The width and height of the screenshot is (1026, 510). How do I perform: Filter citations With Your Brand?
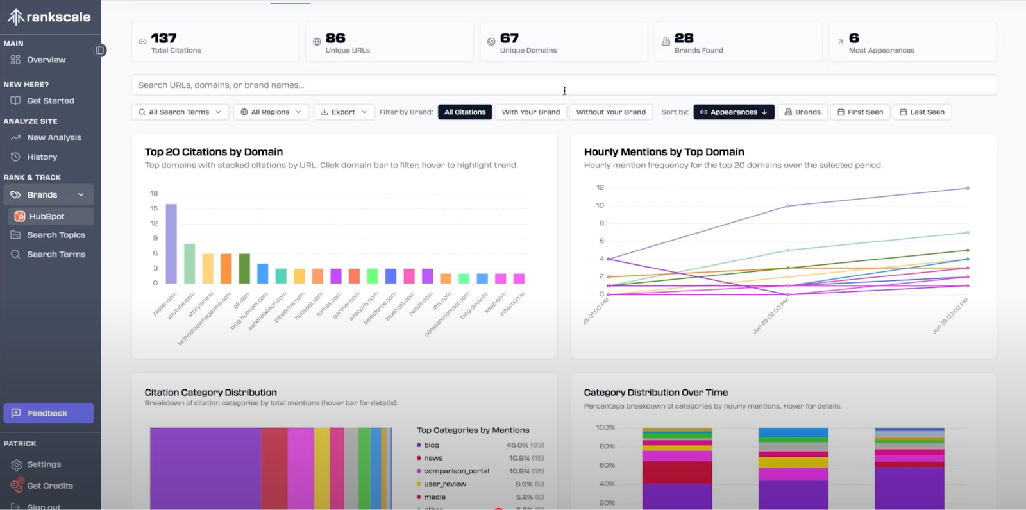tap(530, 112)
